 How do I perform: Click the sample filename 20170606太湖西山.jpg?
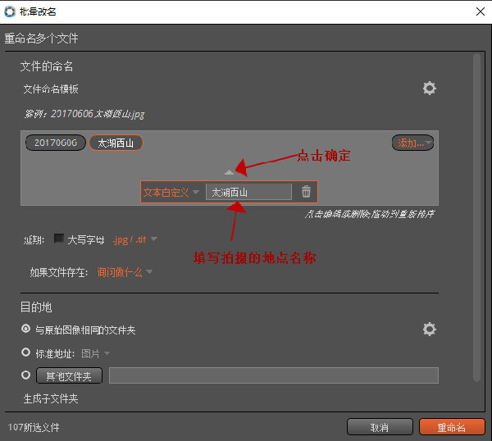point(98,114)
